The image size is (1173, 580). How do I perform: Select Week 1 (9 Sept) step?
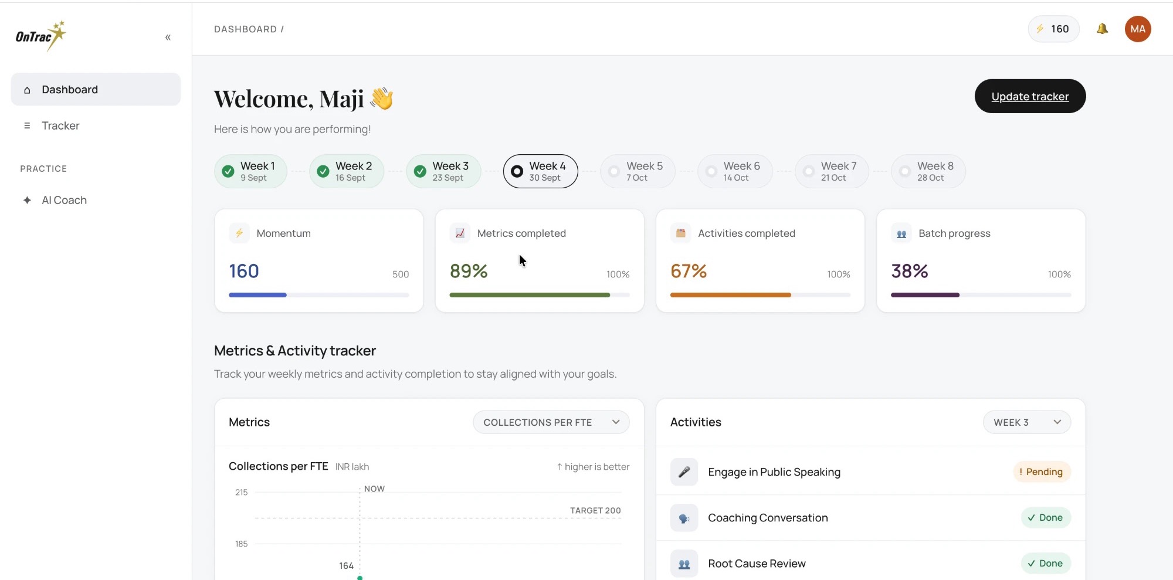click(x=250, y=171)
